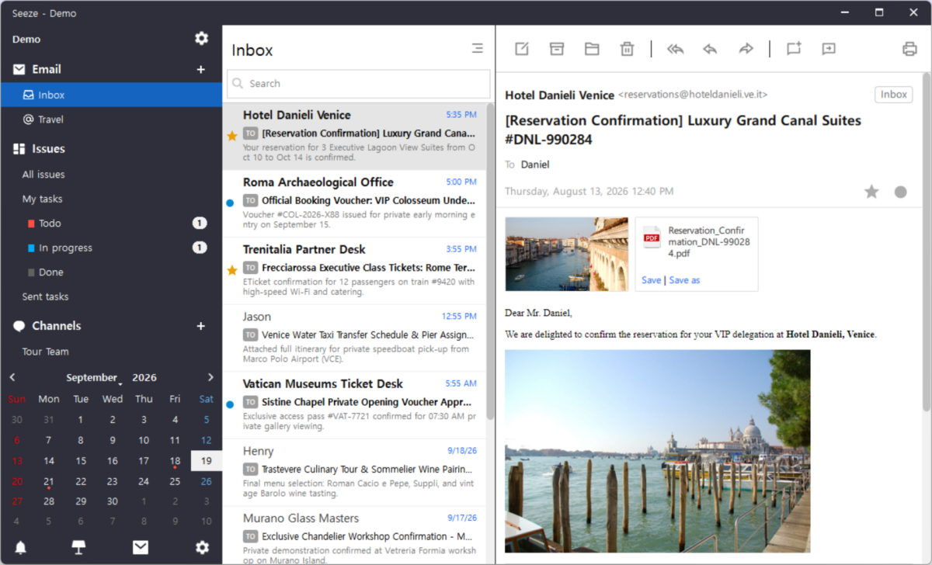Click Save as link for attachment

click(684, 280)
